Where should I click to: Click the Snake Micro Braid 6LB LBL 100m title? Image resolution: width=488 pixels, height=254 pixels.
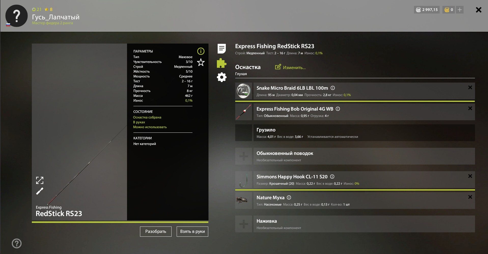(x=292, y=88)
